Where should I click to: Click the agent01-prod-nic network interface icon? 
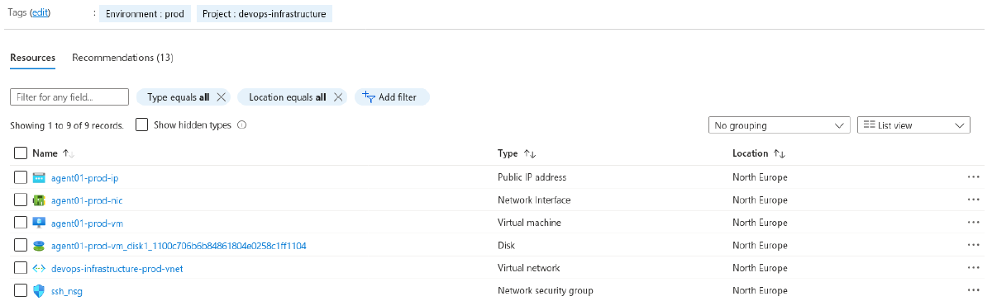tap(39, 200)
